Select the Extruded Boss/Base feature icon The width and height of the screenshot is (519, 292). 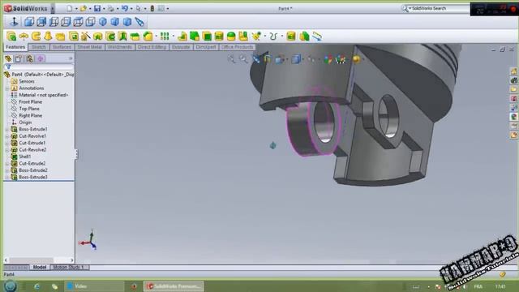[x=11, y=36]
